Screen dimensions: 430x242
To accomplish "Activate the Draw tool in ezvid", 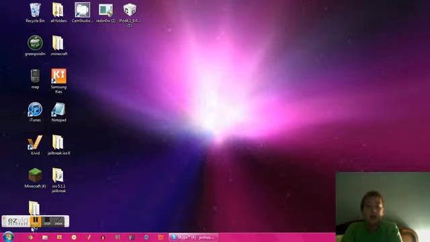I will point(58,221).
